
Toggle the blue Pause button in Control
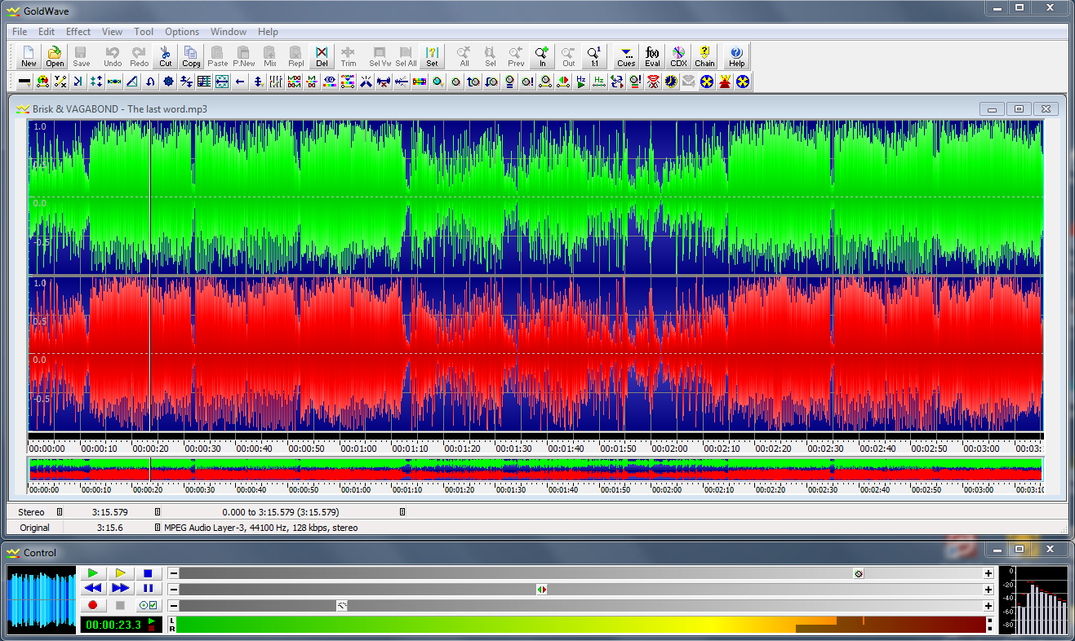point(148,588)
